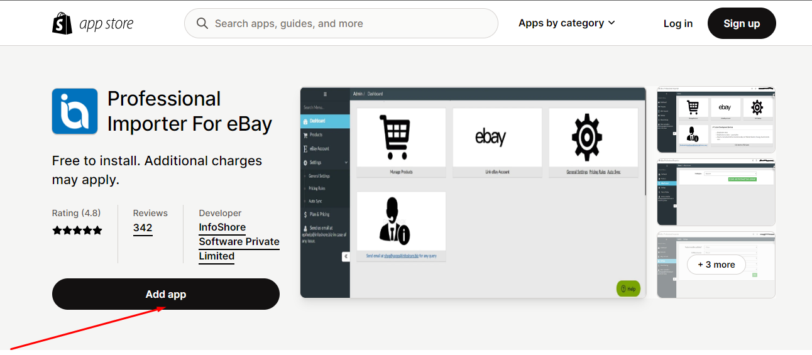Click the green Help bubble
This screenshot has height=355, width=812.
628,288
